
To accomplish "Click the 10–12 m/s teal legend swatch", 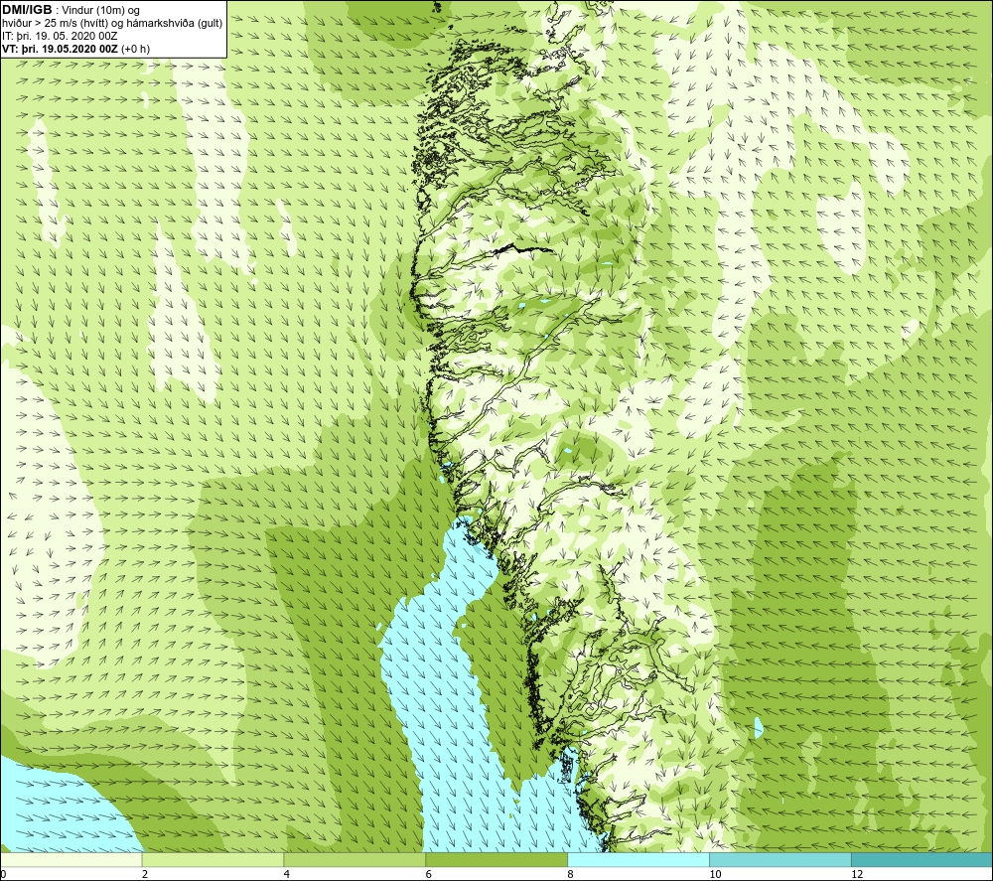I will [x=780, y=859].
